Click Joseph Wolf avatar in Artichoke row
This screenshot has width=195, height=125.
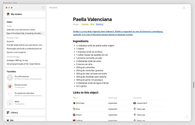[x=135, y=103]
